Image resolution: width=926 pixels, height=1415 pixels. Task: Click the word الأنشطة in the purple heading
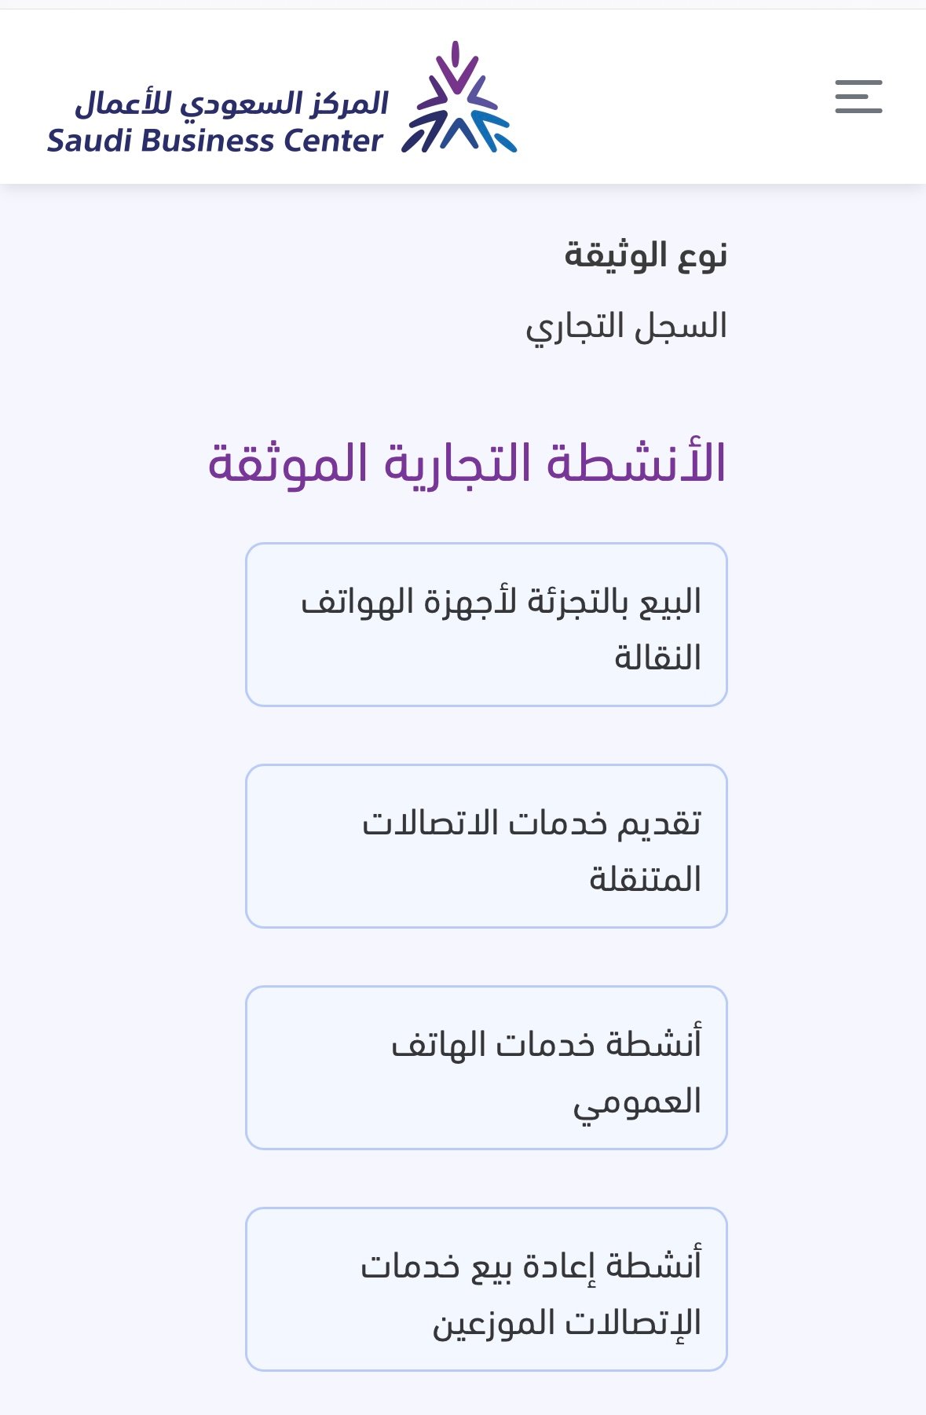[636, 463]
